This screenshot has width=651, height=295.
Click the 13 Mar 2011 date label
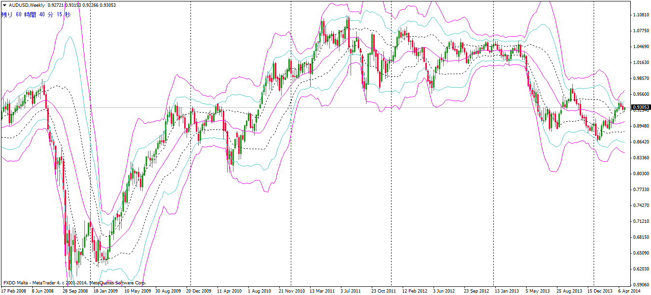point(322,291)
